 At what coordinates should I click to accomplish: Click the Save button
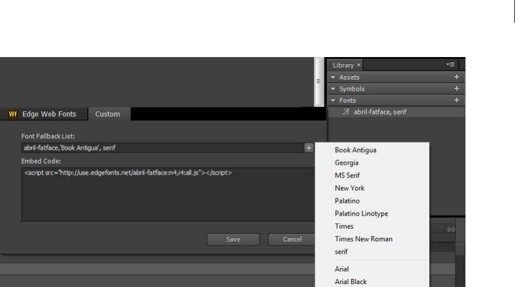click(x=233, y=239)
